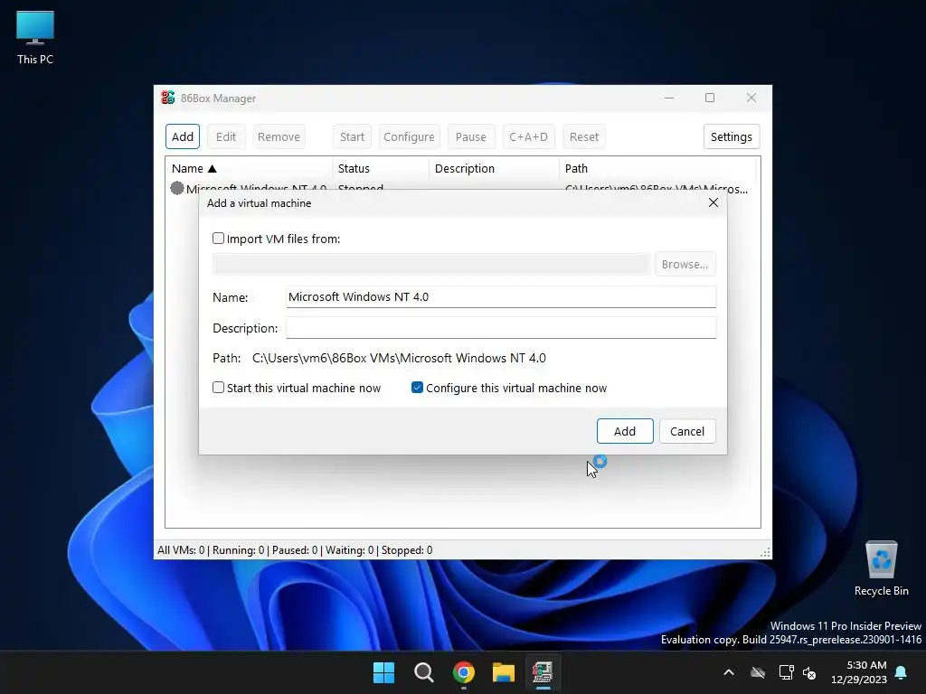Open notifications bell icon
The image size is (926, 694).
[902, 672]
